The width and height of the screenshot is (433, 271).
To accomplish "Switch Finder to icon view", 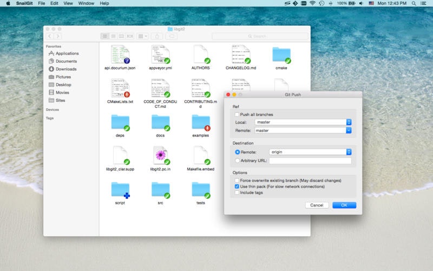I will pos(104,36).
